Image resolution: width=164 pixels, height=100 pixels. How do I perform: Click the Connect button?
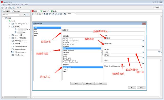(156, 8)
